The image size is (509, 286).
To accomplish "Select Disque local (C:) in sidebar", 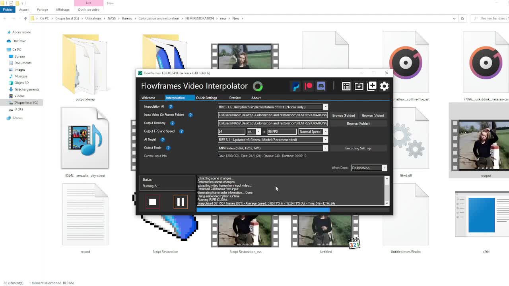I will pos(26,102).
